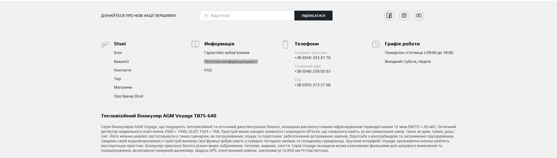
Task: Open the YouTube social icon
Action: (419, 16)
